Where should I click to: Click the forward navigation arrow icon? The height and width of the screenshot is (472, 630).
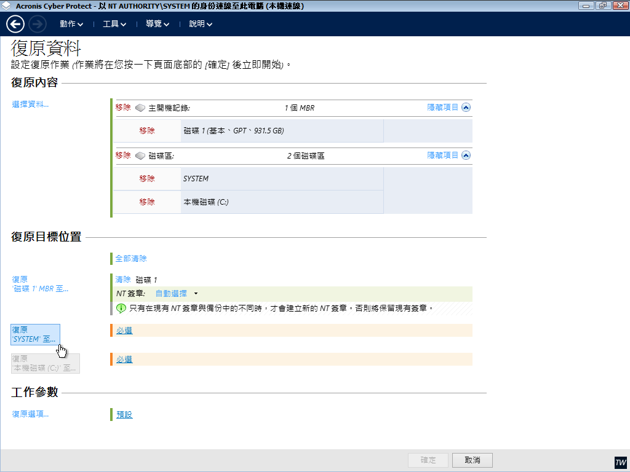38,24
